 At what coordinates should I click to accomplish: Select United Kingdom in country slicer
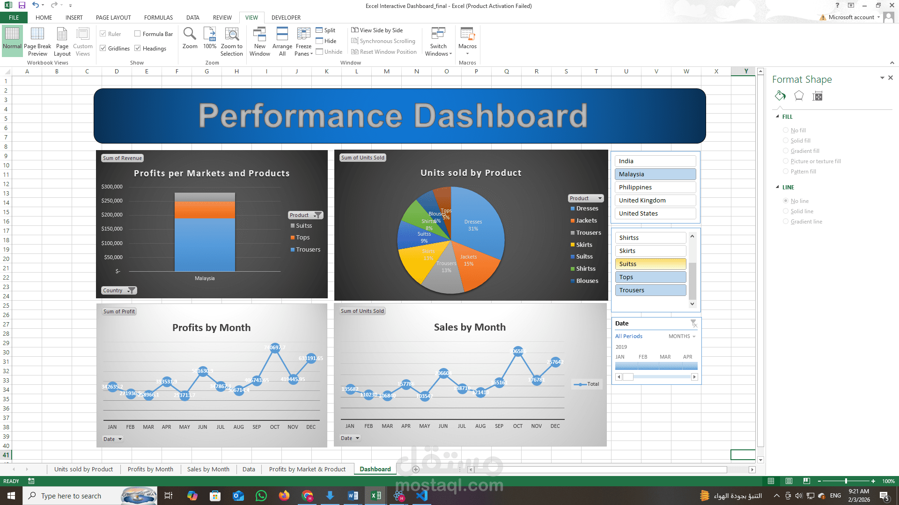(x=655, y=200)
